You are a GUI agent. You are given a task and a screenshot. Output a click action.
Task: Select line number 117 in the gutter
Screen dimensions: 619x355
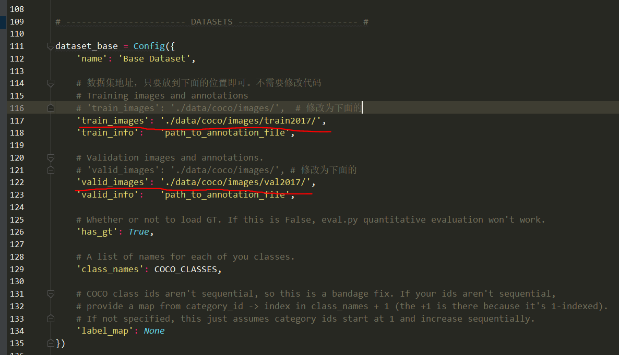(x=17, y=121)
